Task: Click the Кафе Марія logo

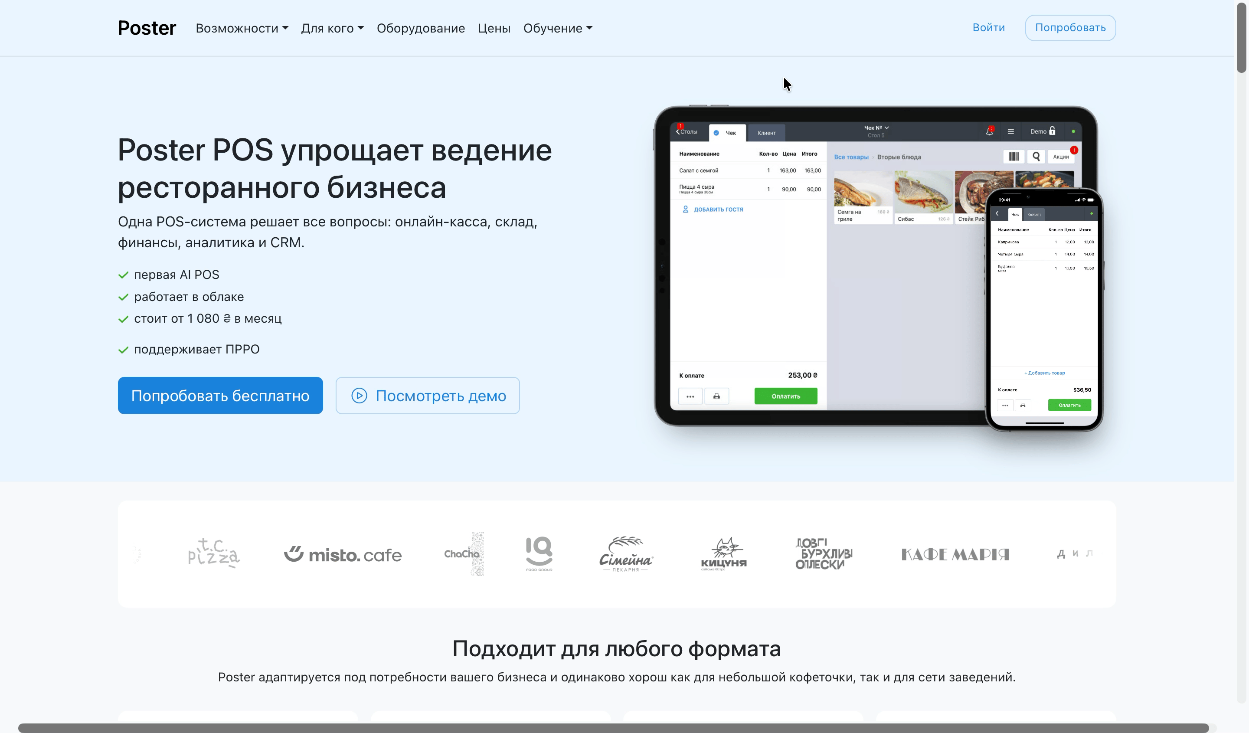Action: (955, 554)
